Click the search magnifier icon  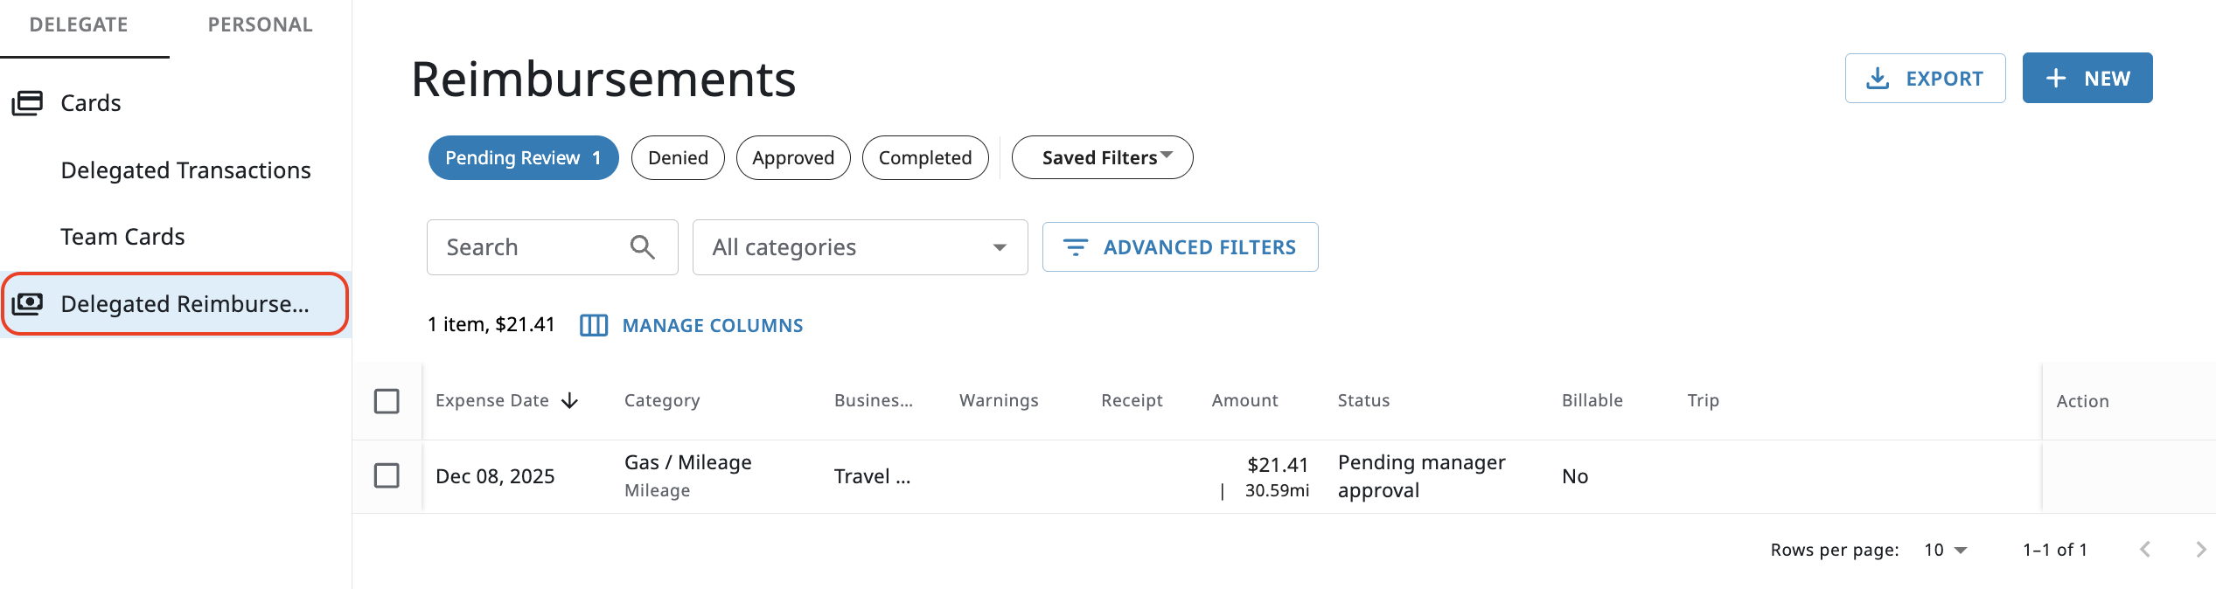[643, 247]
